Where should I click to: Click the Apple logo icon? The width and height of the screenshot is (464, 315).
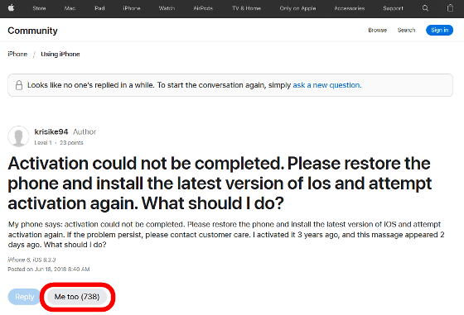point(12,8)
